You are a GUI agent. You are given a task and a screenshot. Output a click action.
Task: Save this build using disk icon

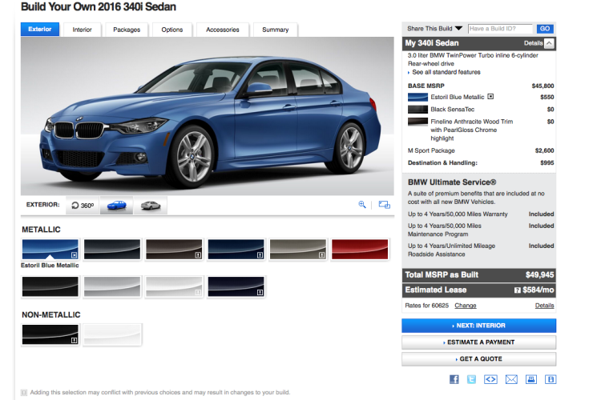tap(551, 379)
